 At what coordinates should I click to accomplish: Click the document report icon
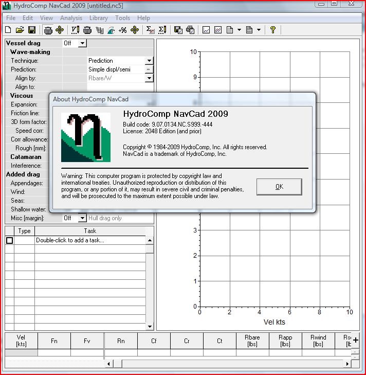[230, 30]
